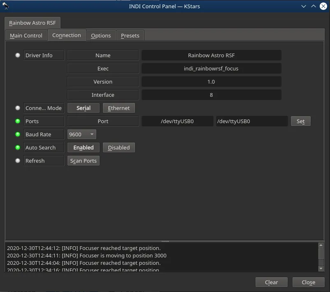330x292 pixels.
Task: Click the KStars telescope icon in title bar
Action: click(5, 6)
